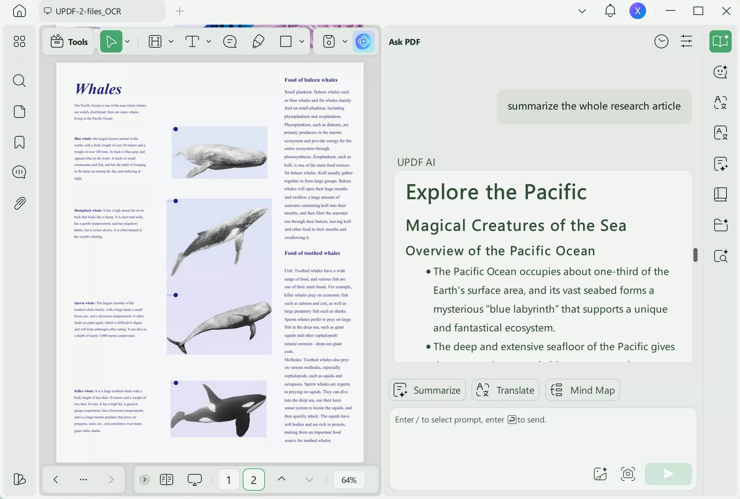Image resolution: width=740 pixels, height=499 pixels.
Task: Click the screenshot capture icon in chat
Action: 628,474
